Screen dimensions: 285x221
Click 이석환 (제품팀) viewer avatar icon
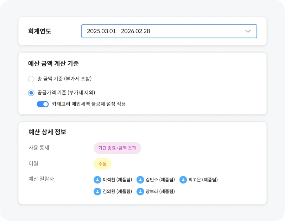pos(97,180)
